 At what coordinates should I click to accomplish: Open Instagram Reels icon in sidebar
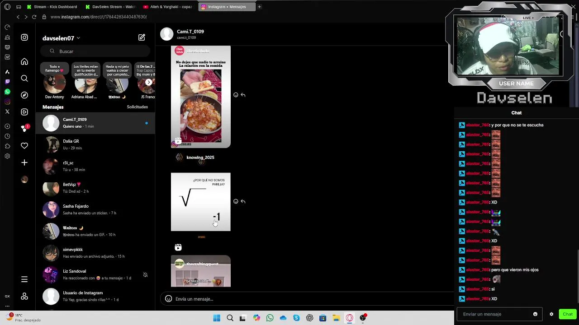[24, 112]
